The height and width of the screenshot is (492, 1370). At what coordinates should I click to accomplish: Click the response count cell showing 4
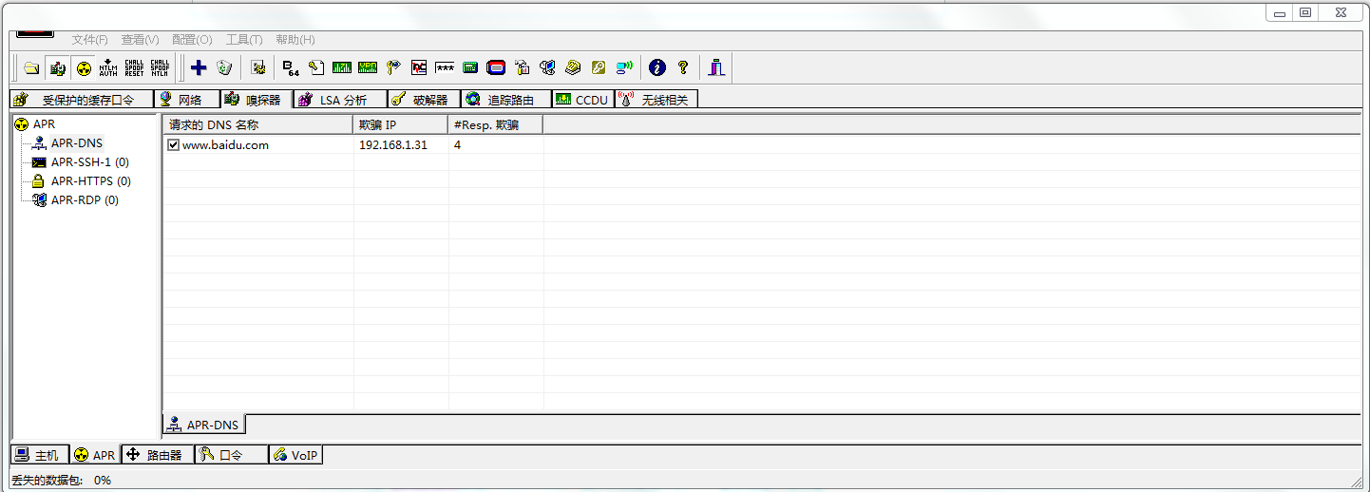(x=457, y=145)
